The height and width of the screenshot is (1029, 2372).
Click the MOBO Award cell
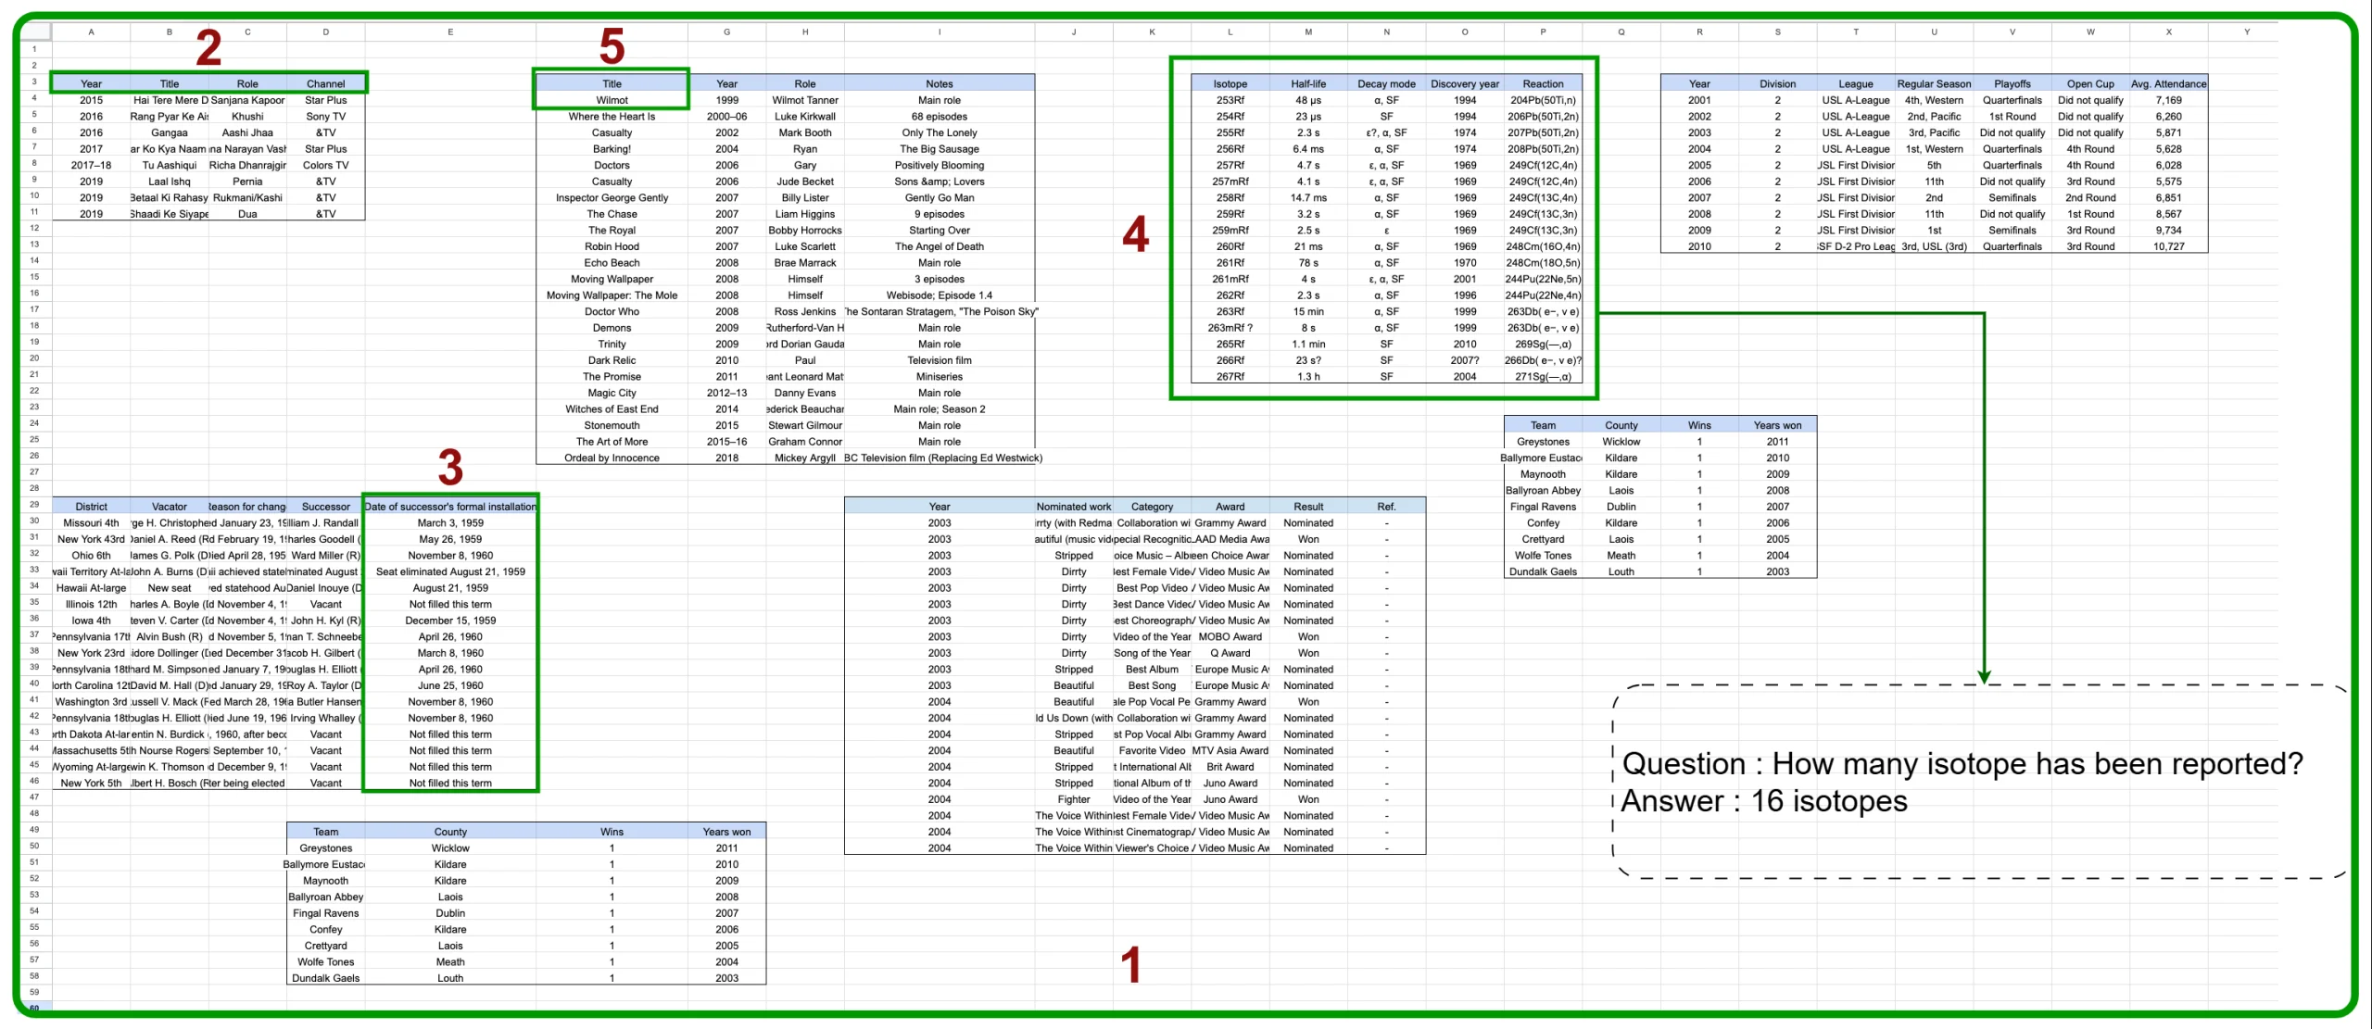click(1230, 636)
